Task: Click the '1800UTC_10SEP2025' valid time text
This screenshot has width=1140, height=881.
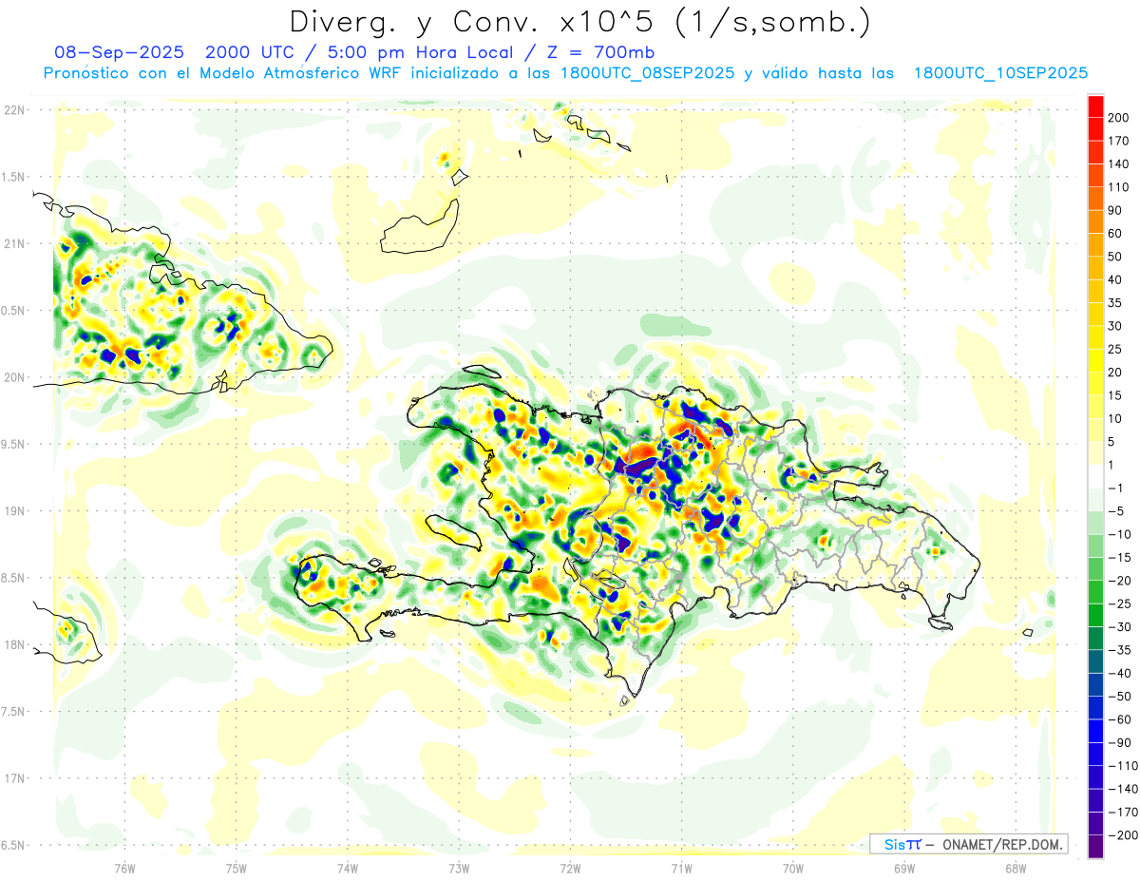Action: [x=1001, y=73]
